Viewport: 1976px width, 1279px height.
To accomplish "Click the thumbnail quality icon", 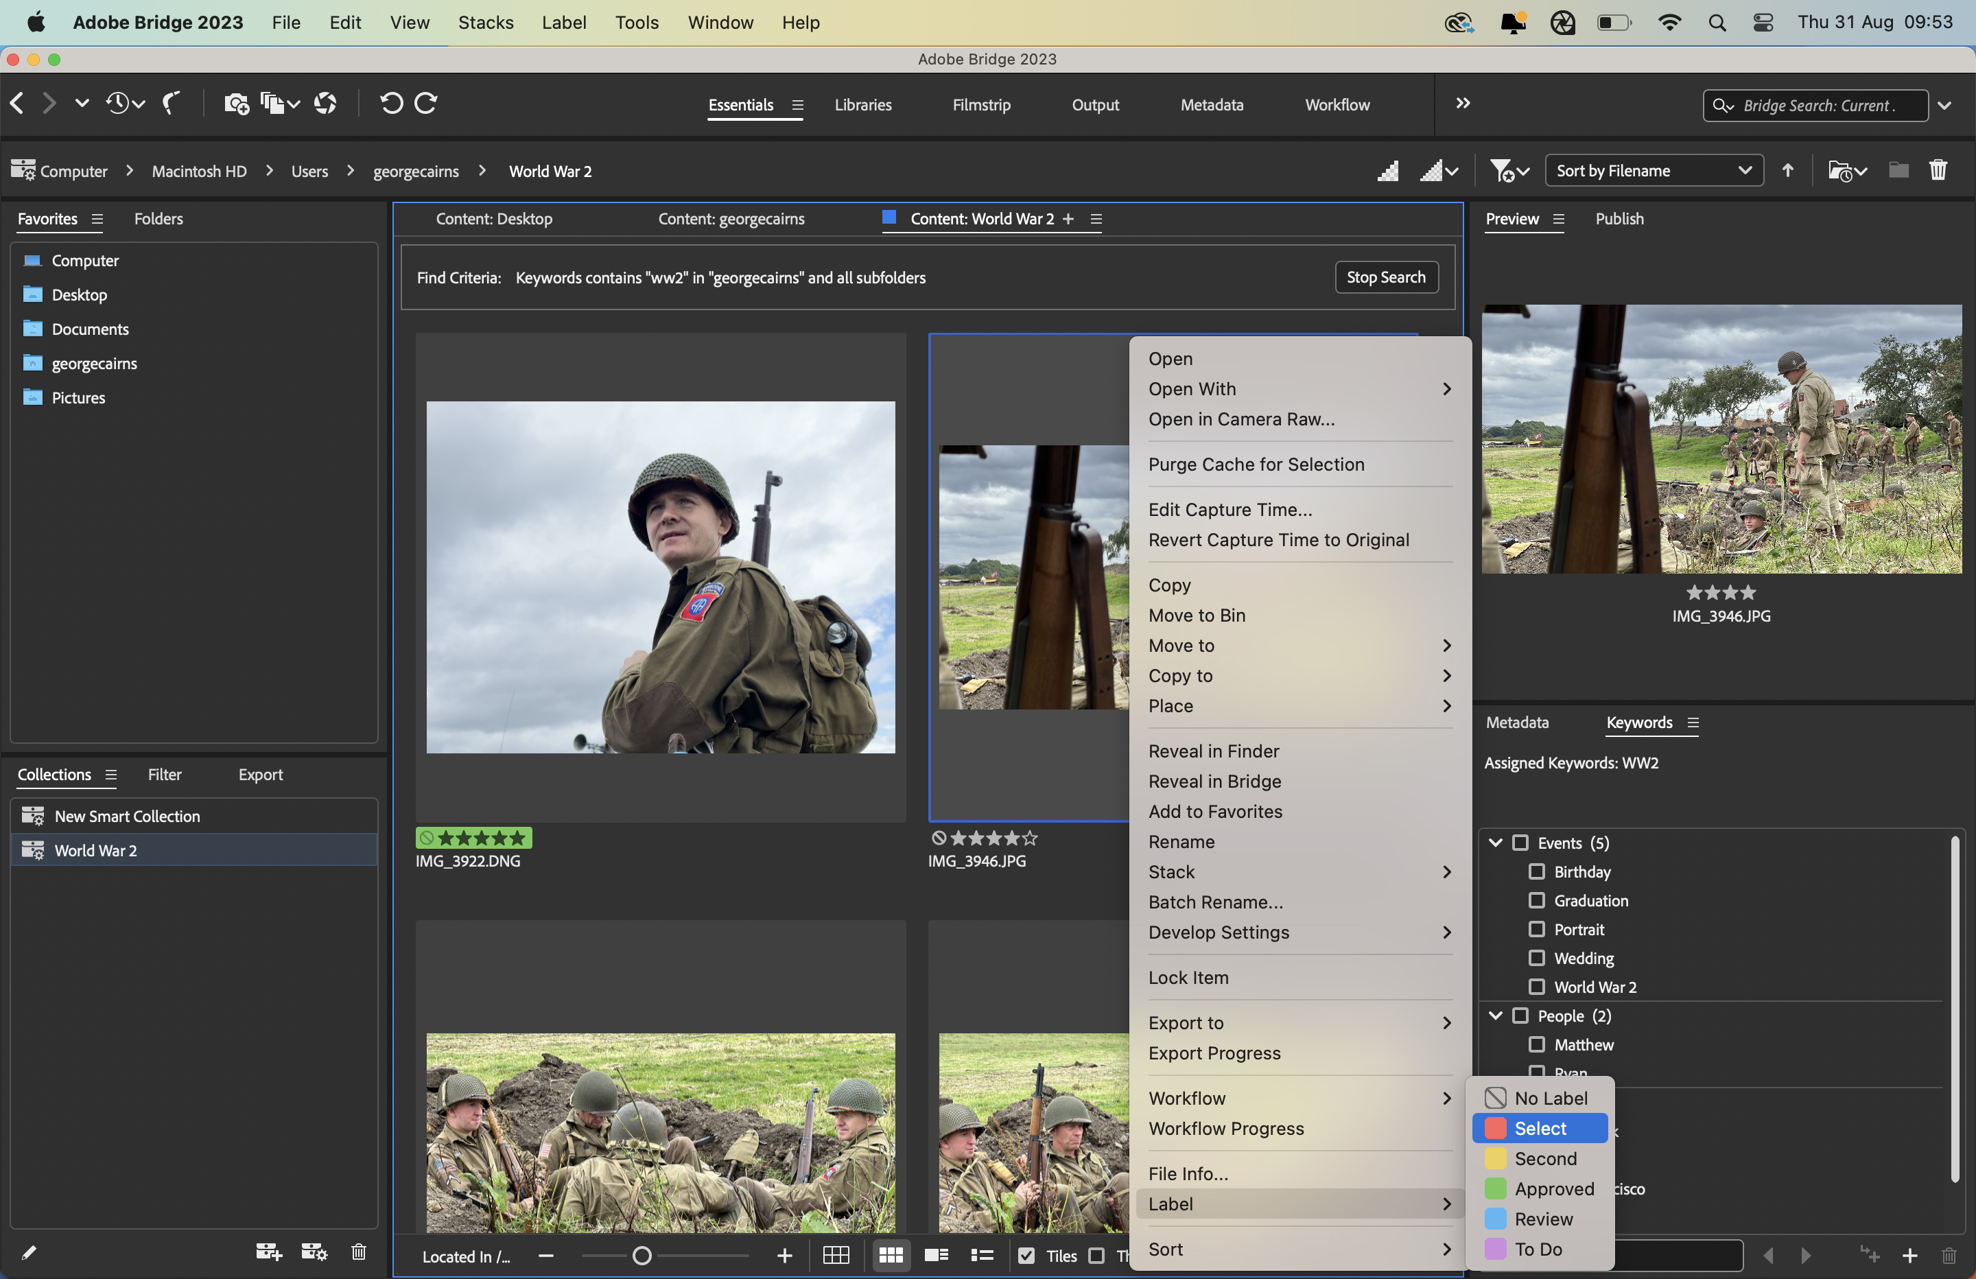I will 1387,171.
